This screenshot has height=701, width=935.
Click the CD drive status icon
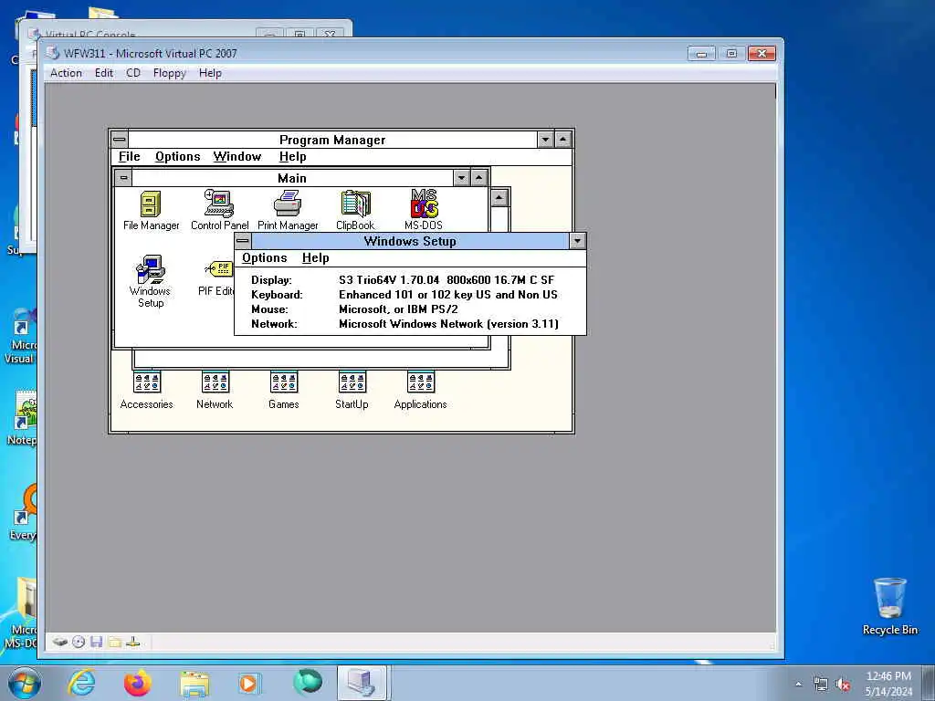click(79, 642)
